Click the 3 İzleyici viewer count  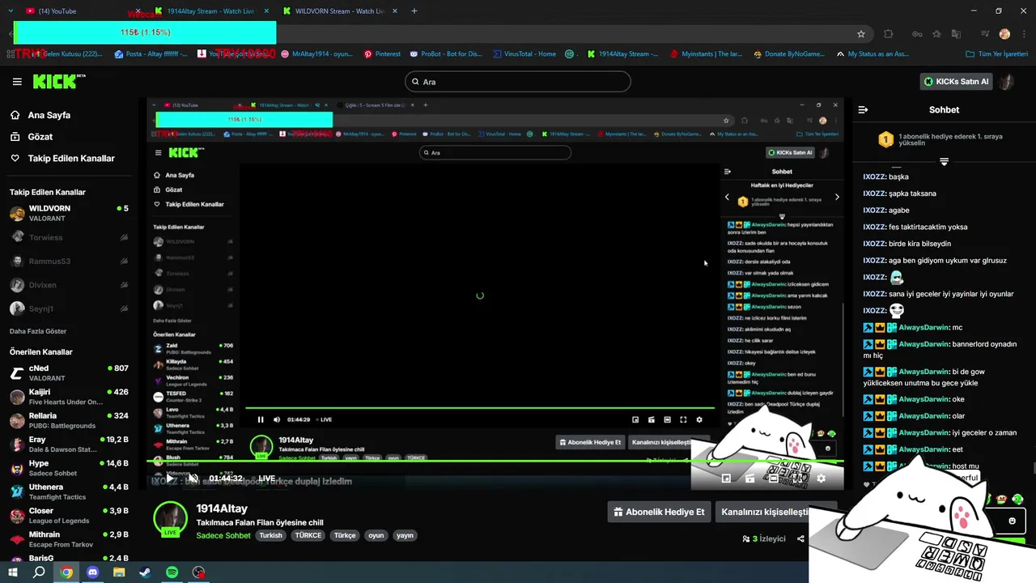[x=763, y=538]
